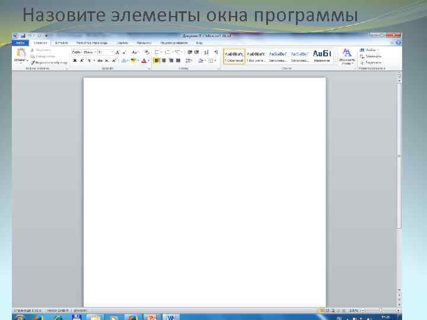This screenshot has height=320, width=427.
Task: Switch to the Вид (View) tab
Action: click(x=199, y=43)
